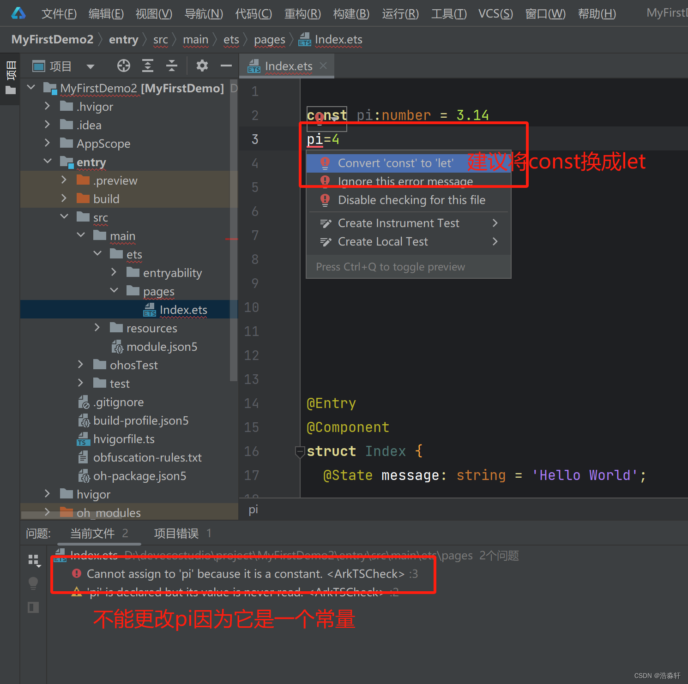Viewport: 688px width, 684px height.
Task: Expand the .hvigor folder
Action: (47, 107)
